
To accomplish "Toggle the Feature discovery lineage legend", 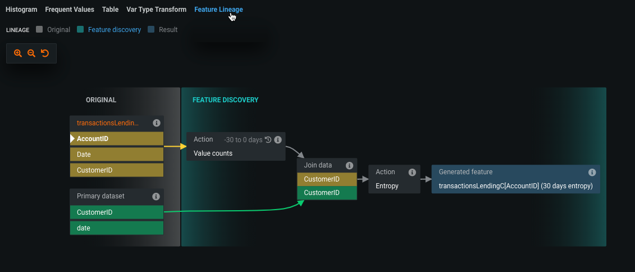I will (x=109, y=30).
